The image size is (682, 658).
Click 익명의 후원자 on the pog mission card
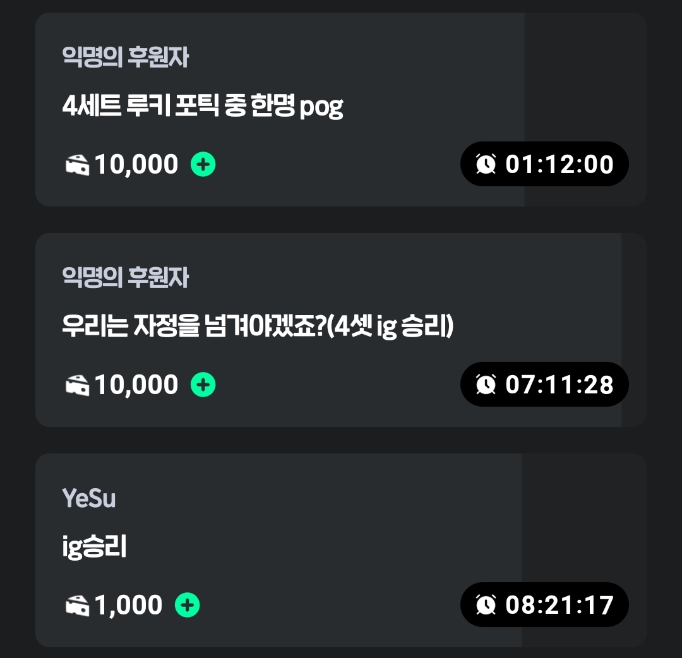126,57
